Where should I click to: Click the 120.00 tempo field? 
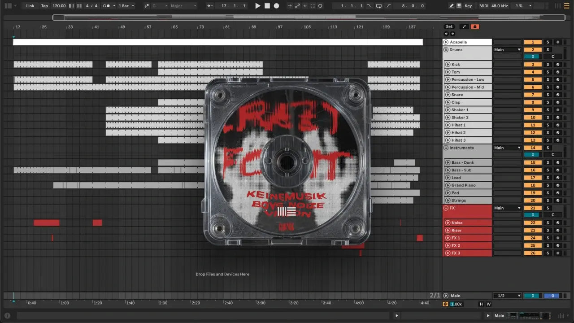point(59,6)
